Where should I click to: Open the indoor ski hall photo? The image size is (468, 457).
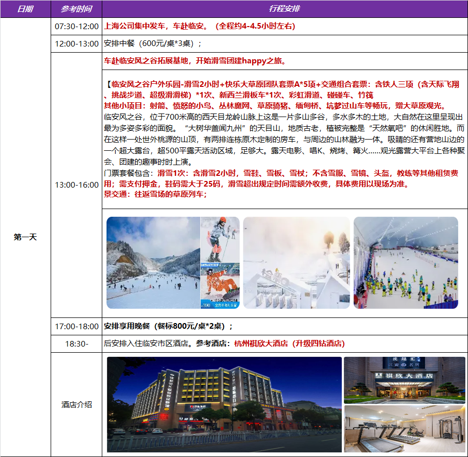406,263
